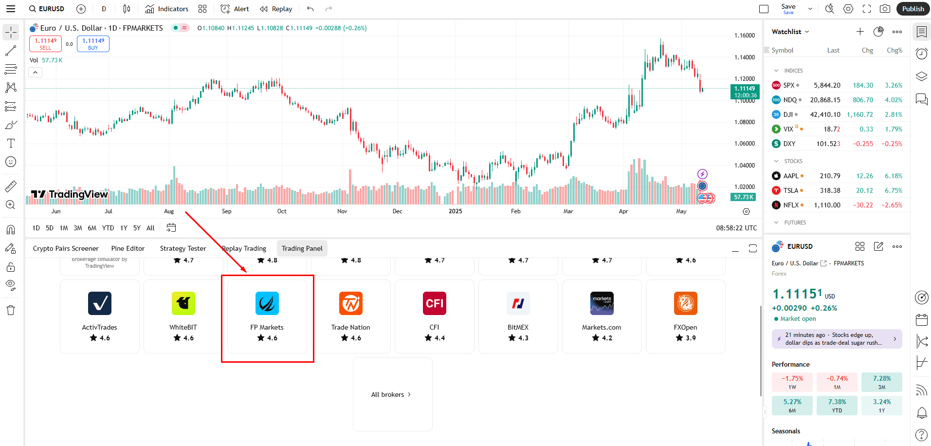Select the Trend Line drawing tool
Image resolution: width=931 pixels, height=446 pixels.
click(10, 51)
